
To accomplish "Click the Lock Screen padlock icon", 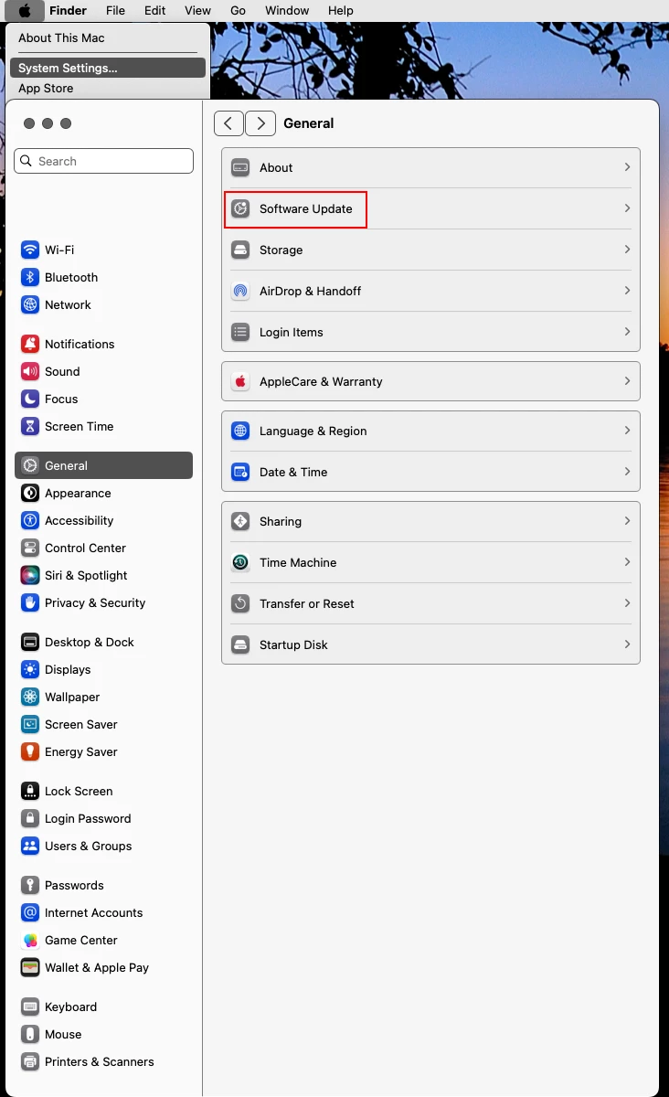I will (x=30, y=791).
